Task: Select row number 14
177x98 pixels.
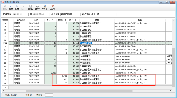Action: coord(5,23)
